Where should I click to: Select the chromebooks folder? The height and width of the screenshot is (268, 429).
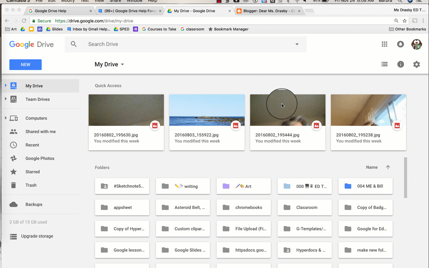click(x=244, y=207)
